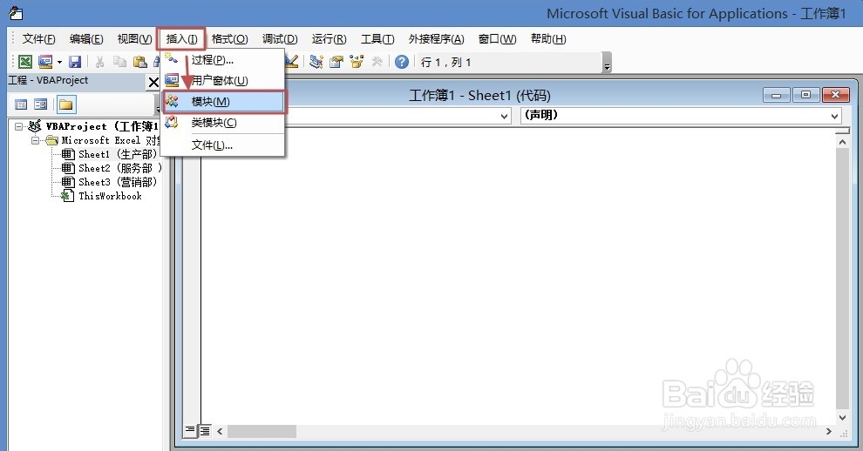Screen dimensions: 863x451
Task: Click the View Code icon in project panel
Action: click(21, 104)
